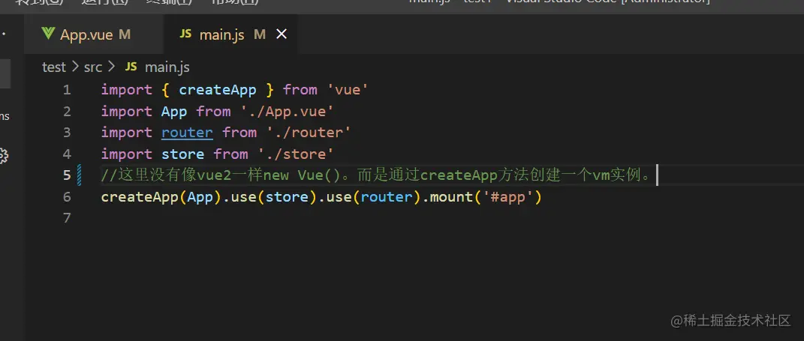Click the 'vue' string on line 1

tap(348, 90)
